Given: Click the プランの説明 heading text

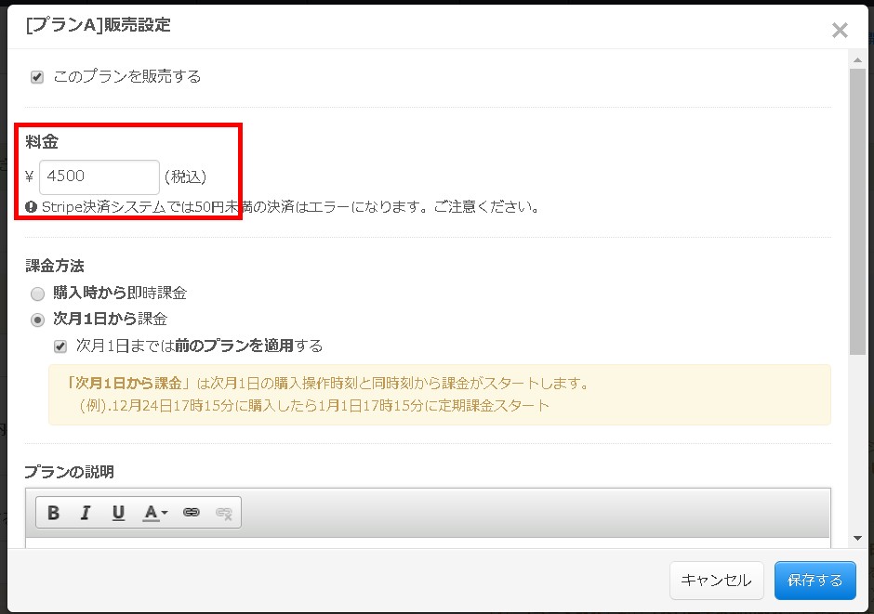Looking at the screenshot, I should [69, 472].
